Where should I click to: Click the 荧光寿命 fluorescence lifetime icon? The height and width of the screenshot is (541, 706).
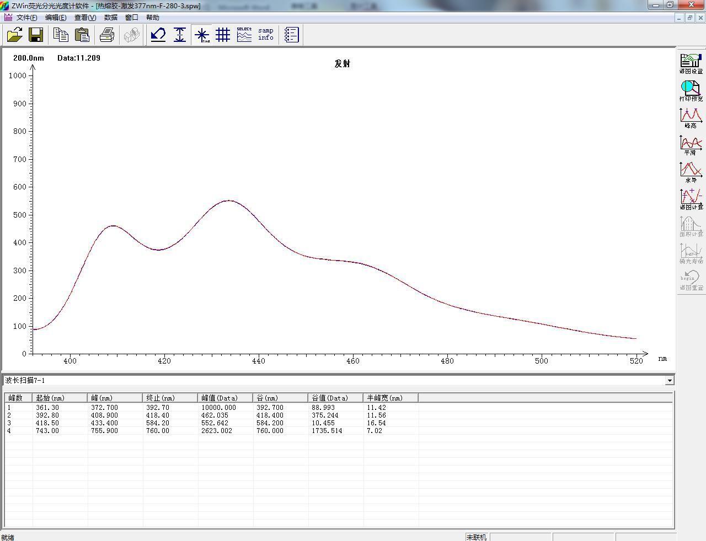pos(691,253)
